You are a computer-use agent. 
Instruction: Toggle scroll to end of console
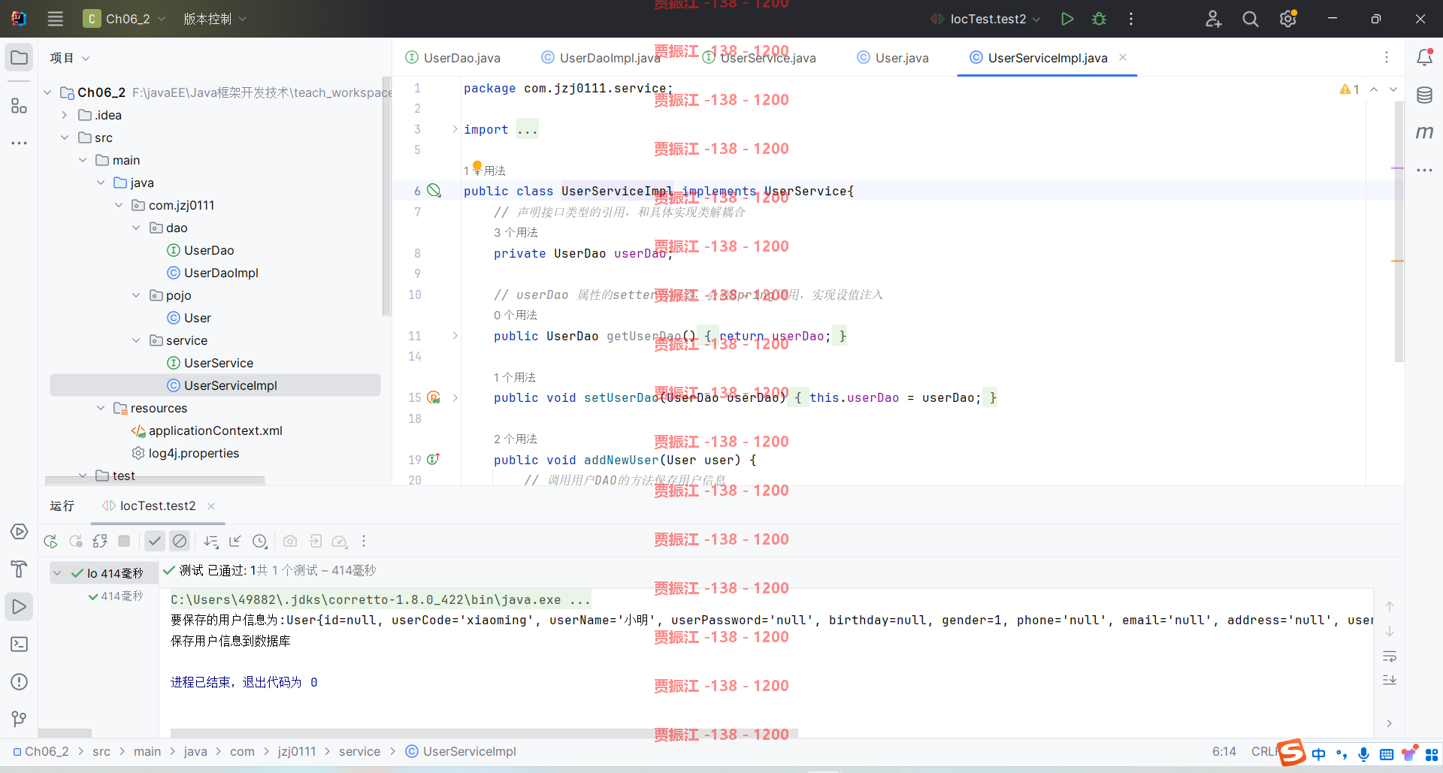point(1390,680)
